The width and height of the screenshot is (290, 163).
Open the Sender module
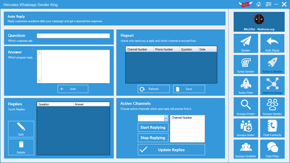tap(246, 43)
